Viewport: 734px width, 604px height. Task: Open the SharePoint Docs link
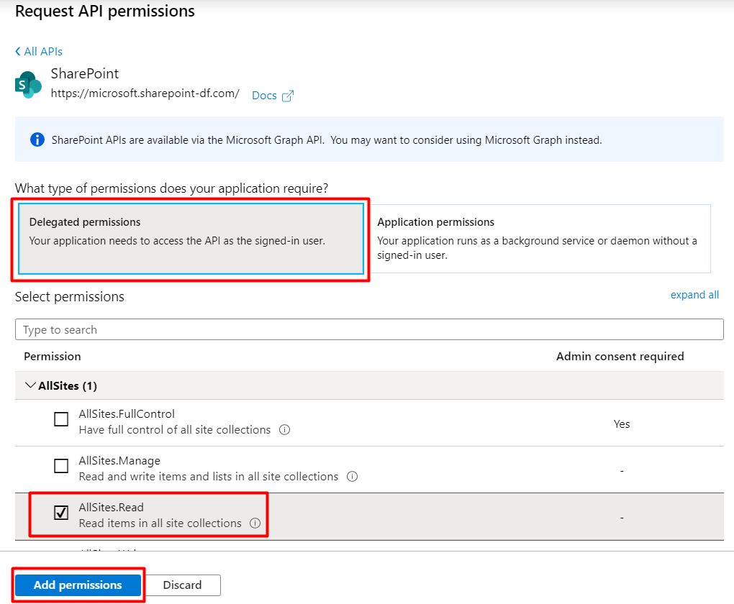[265, 96]
